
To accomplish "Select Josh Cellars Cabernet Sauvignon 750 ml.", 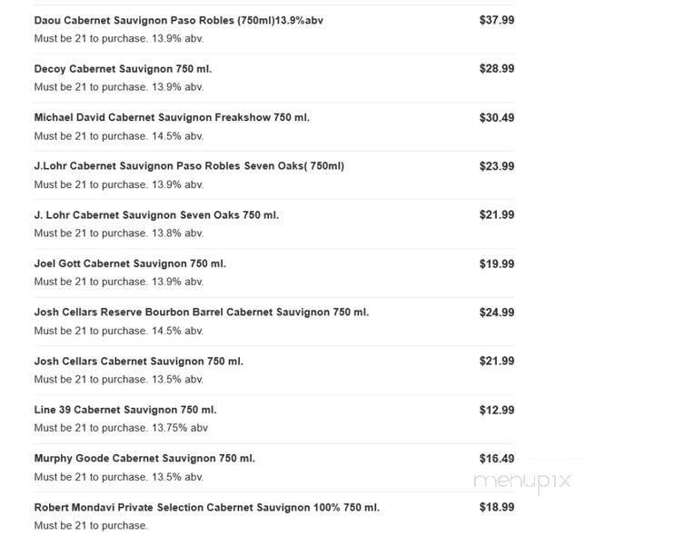I will pos(138,362).
